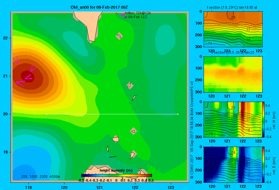Click the "vel. N (m/s)" color bar

[x=263, y=119]
